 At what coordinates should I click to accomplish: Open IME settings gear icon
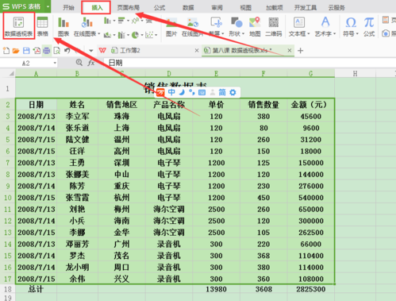(233, 92)
